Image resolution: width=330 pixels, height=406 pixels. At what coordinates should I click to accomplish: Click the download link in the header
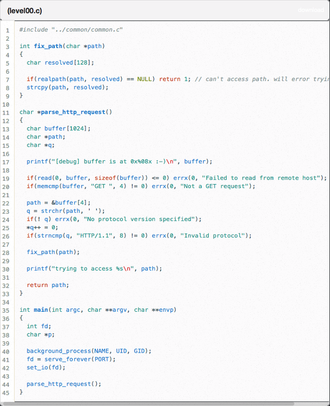pos(311,10)
